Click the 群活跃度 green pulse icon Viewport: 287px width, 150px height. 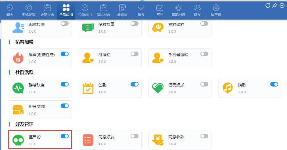click(18, 88)
